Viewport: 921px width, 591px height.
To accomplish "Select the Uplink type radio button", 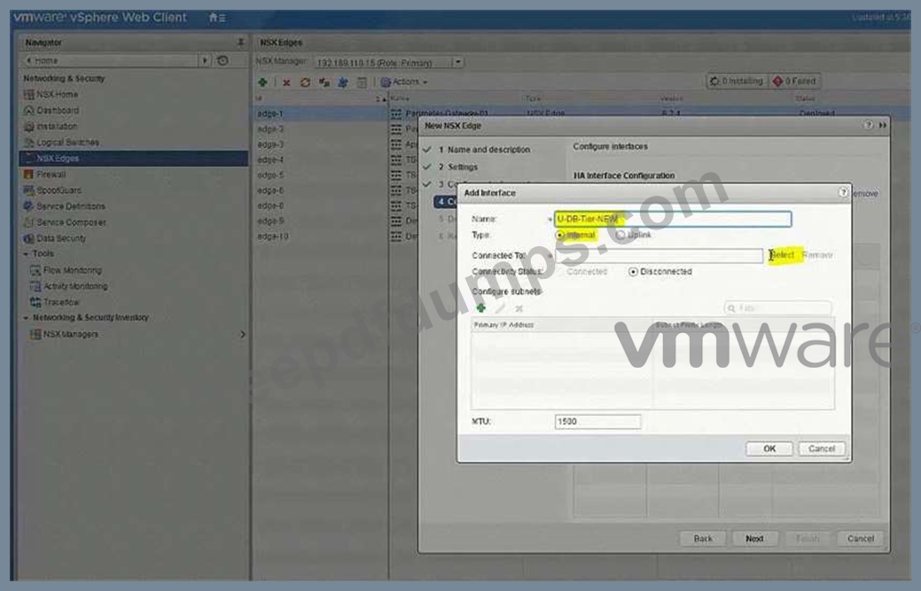I will (621, 235).
